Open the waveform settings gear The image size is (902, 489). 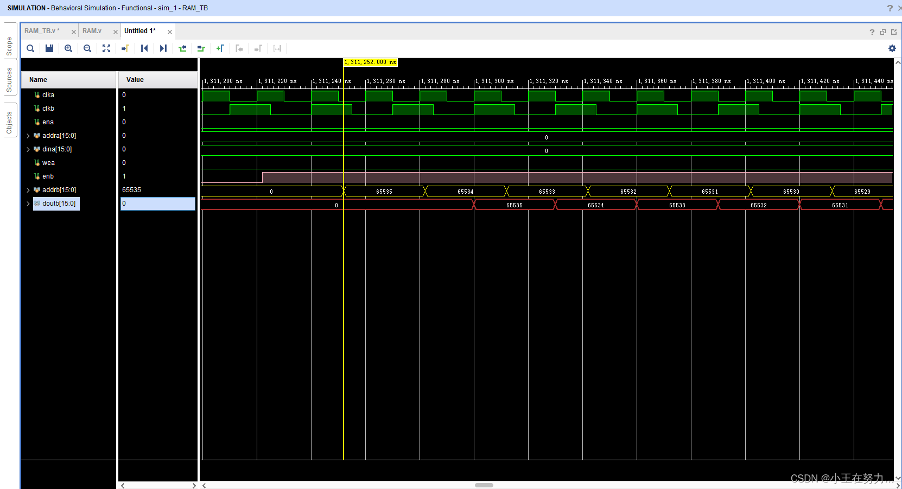[x=892, y=48]
